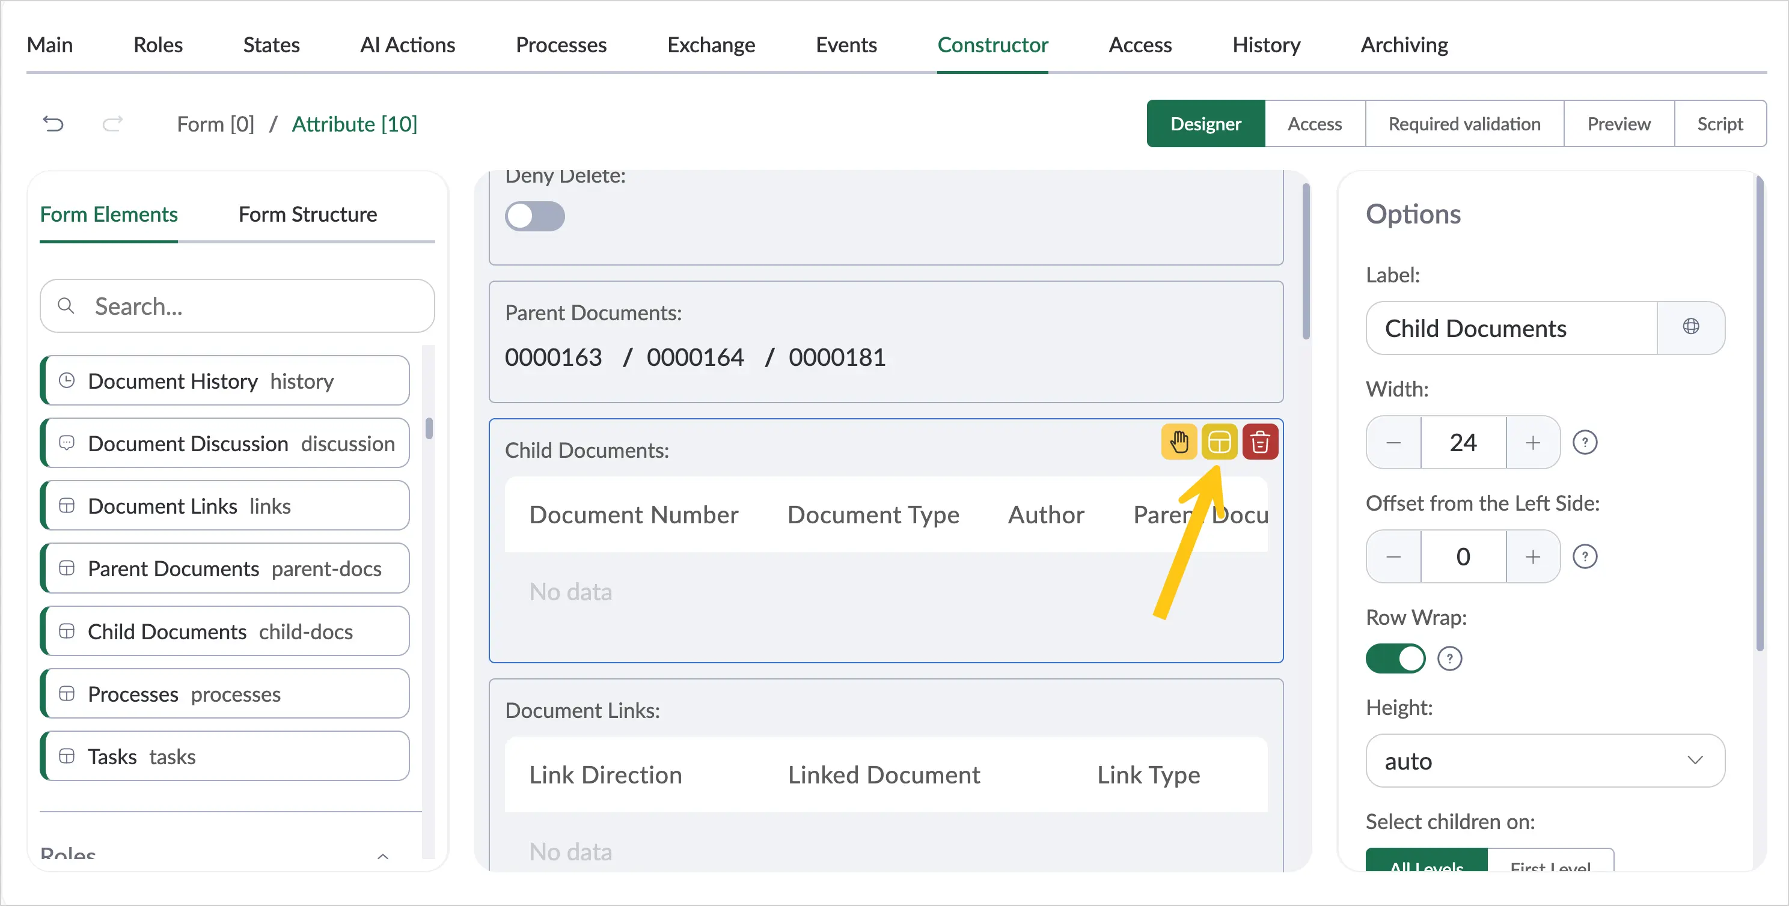Open Required validation mode
The height and width of the screenshot is (906, 1789).
(1463, 124)
